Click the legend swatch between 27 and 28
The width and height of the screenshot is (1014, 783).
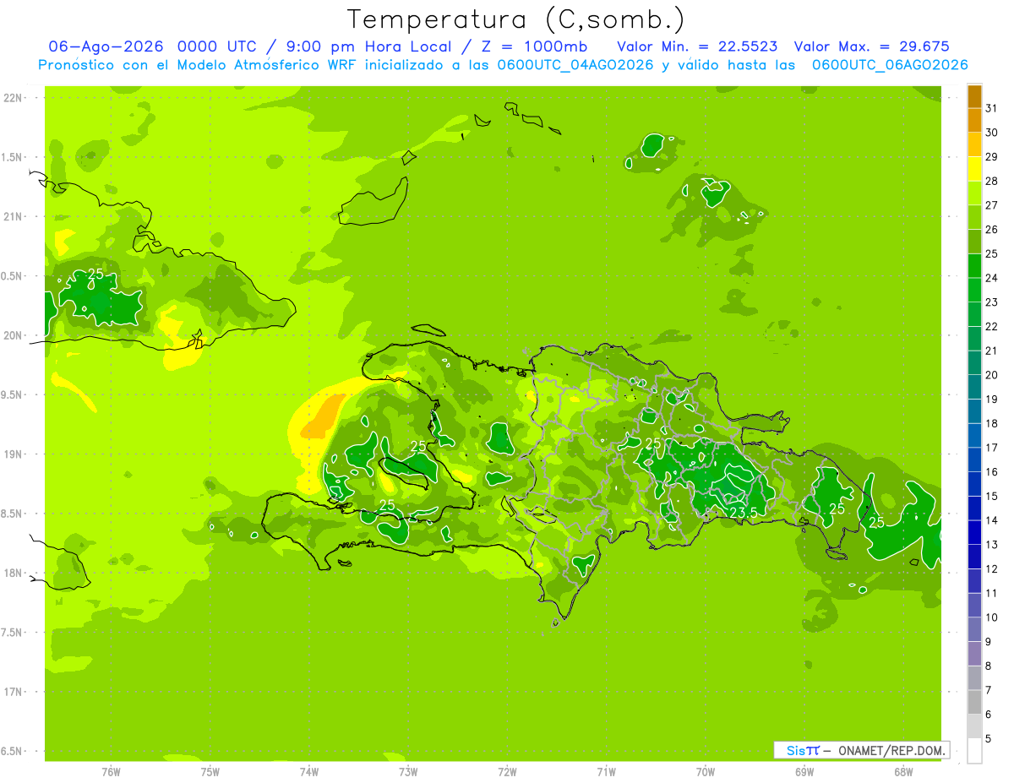[974, 193]
